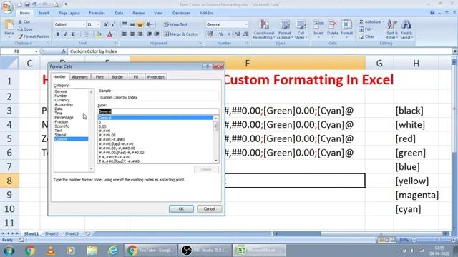Switch to the Insert ribbon tab
The height and width of the screenshot is (257, 458).
44,13
